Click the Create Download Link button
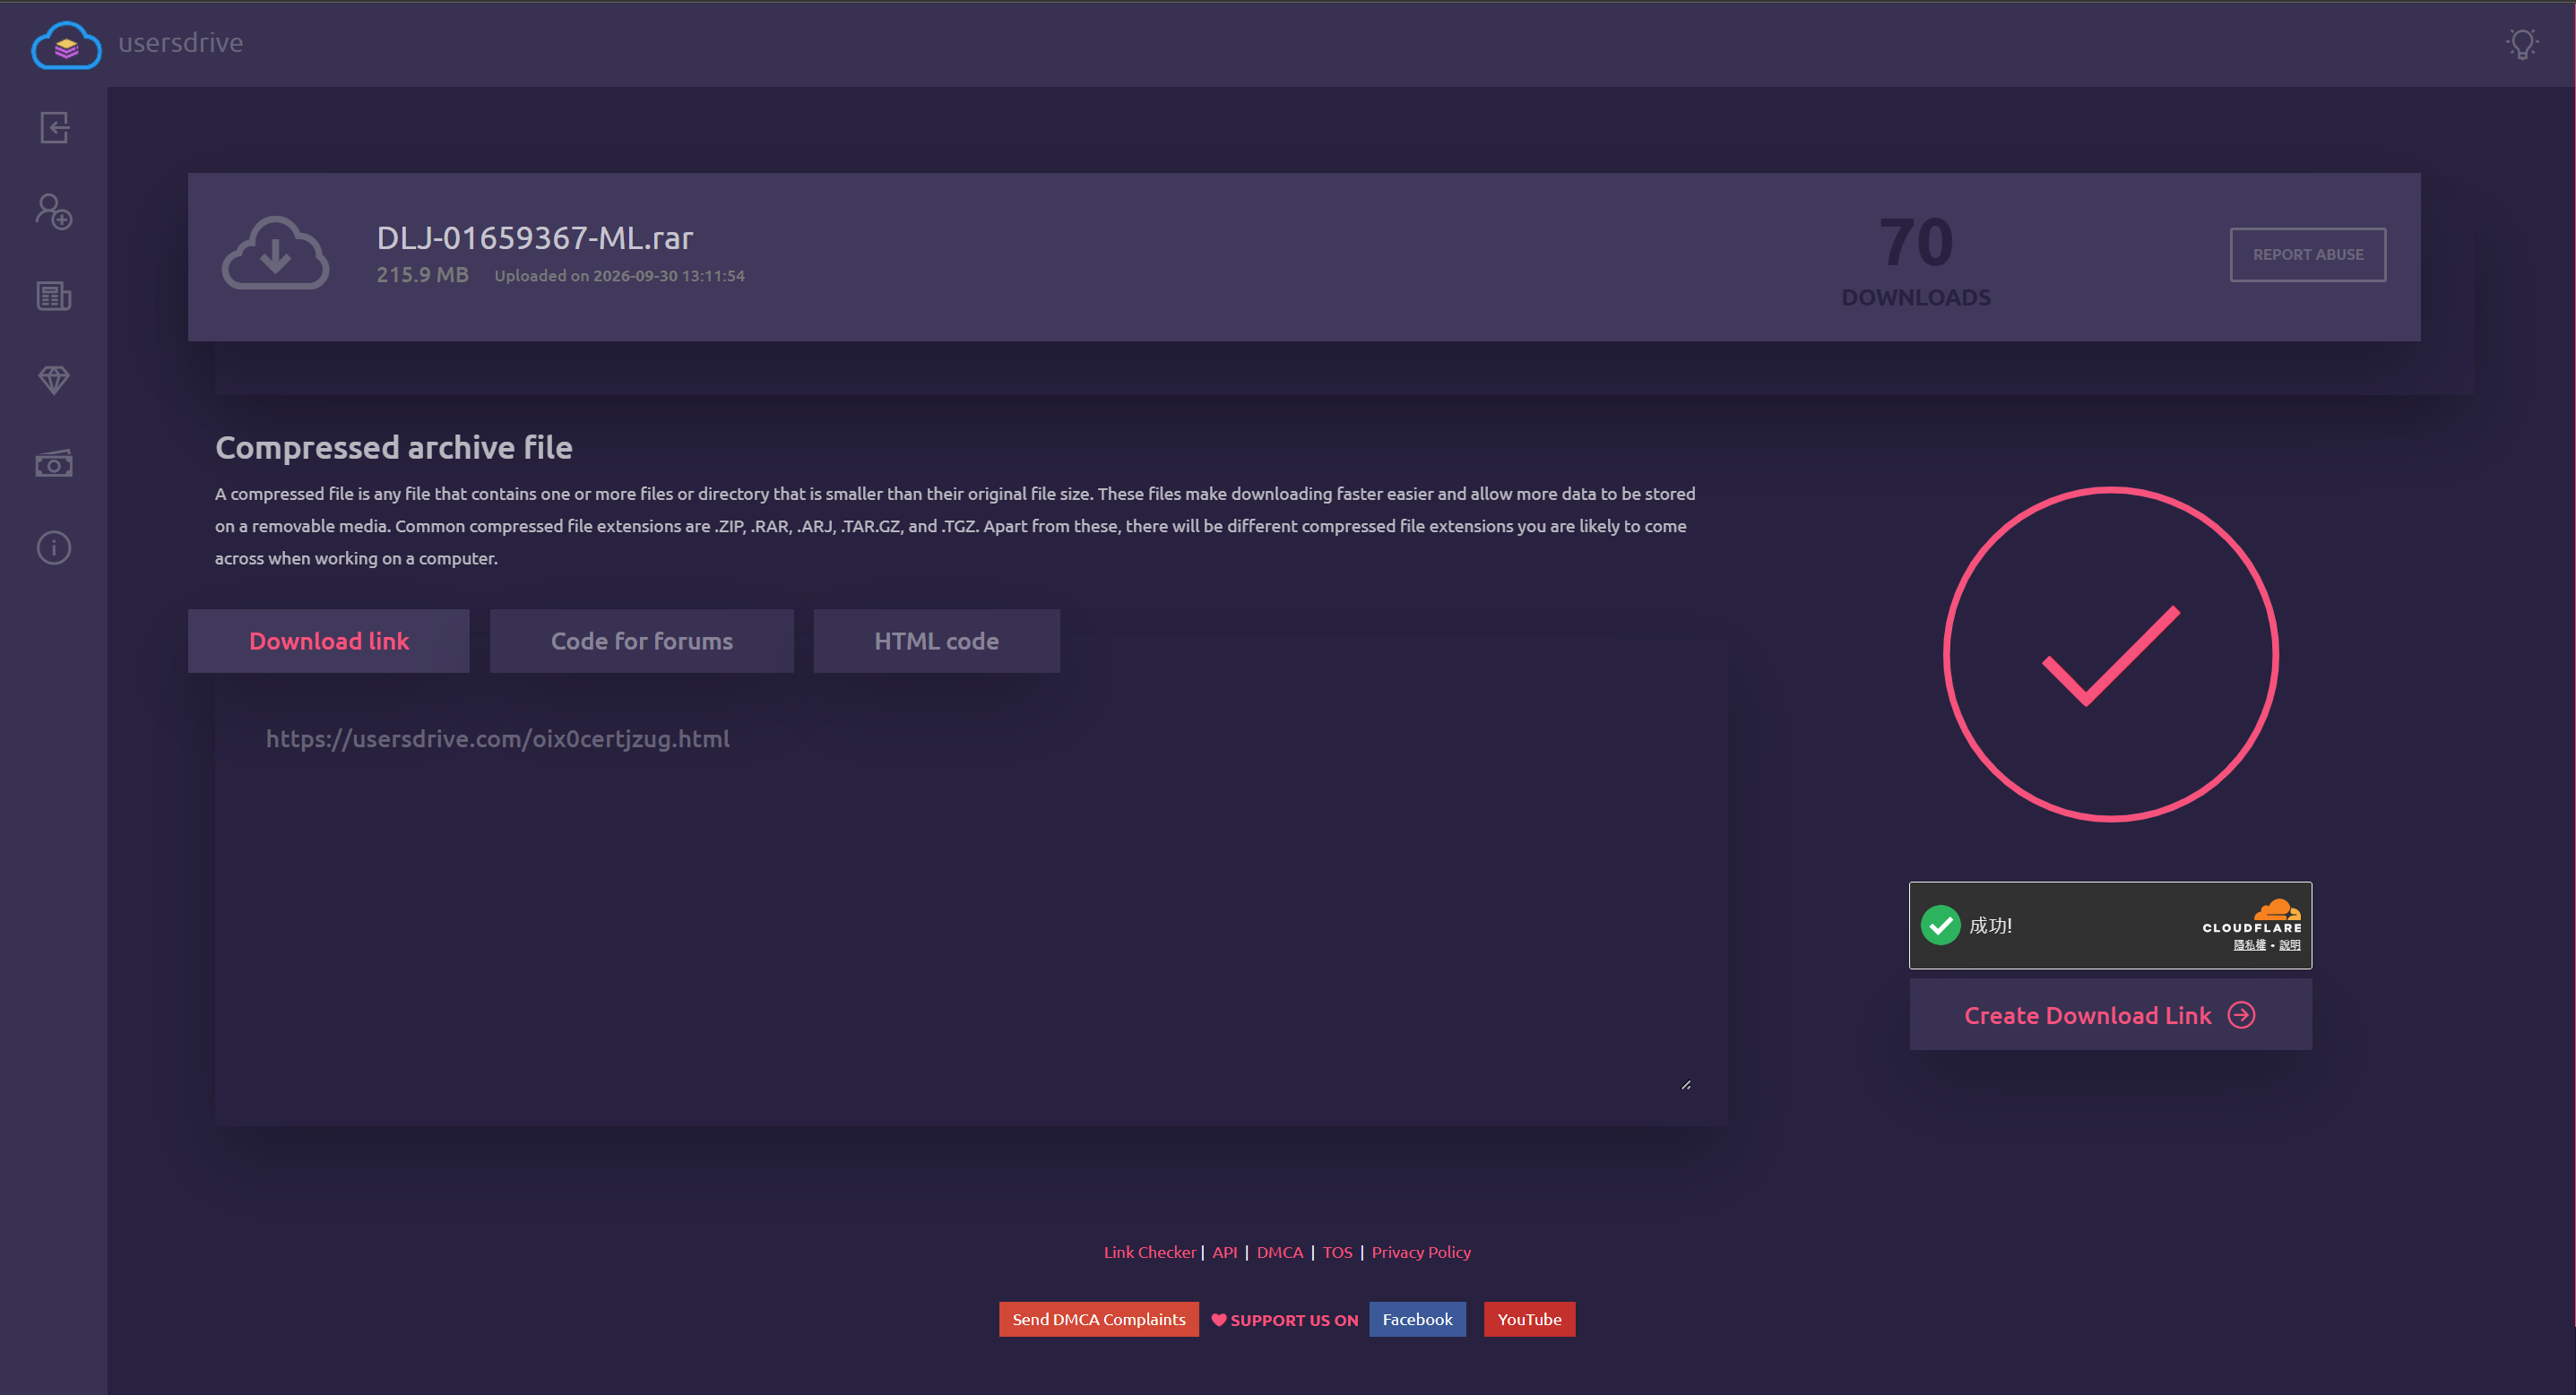This screenshot has height=1395, width=2576. coord(2110,1014)
